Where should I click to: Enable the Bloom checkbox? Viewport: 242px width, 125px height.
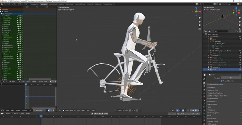point(209,87)
